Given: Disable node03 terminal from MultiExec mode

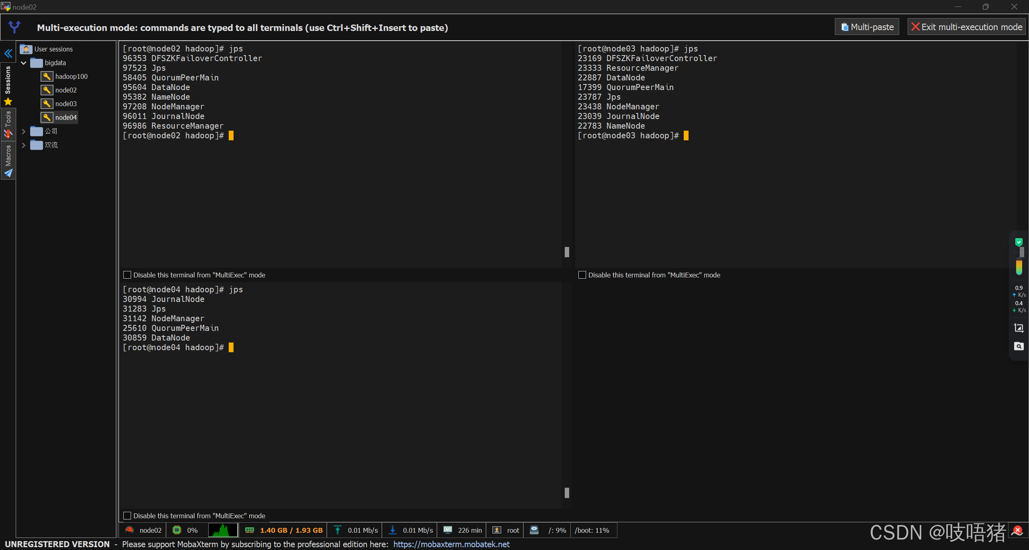Looking at the screenshot, I should (x=582, y=275).
